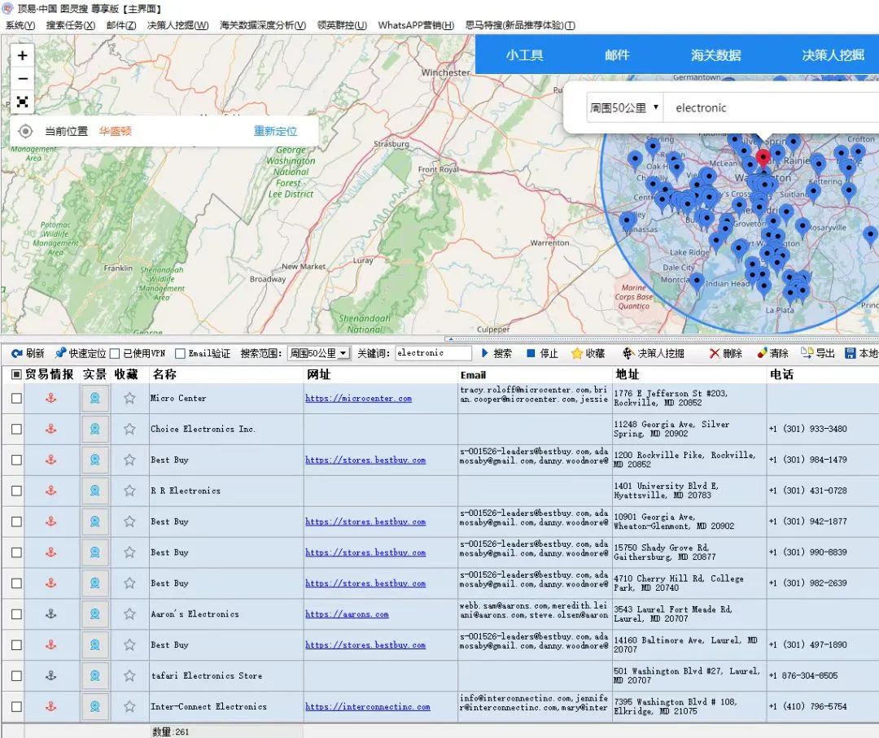Screen dimensions: 879x738
Task: Zoom out the map with minus button
Action: tap(23, 78)
